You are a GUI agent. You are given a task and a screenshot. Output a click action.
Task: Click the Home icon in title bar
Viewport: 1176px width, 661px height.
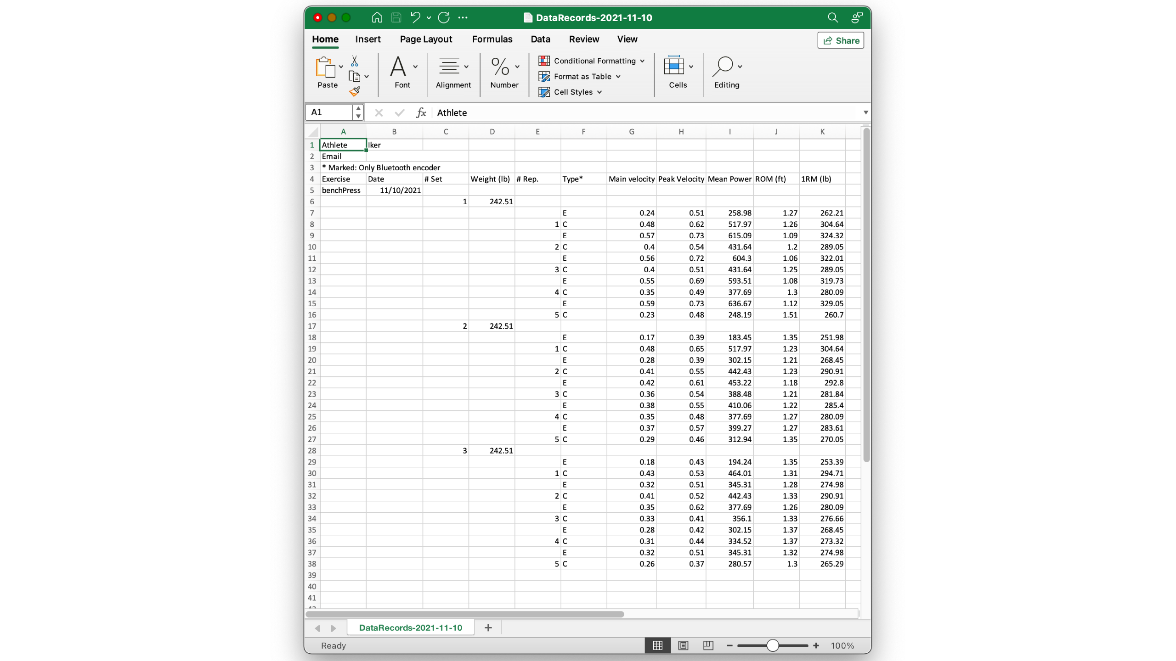[x=377, y=17]
